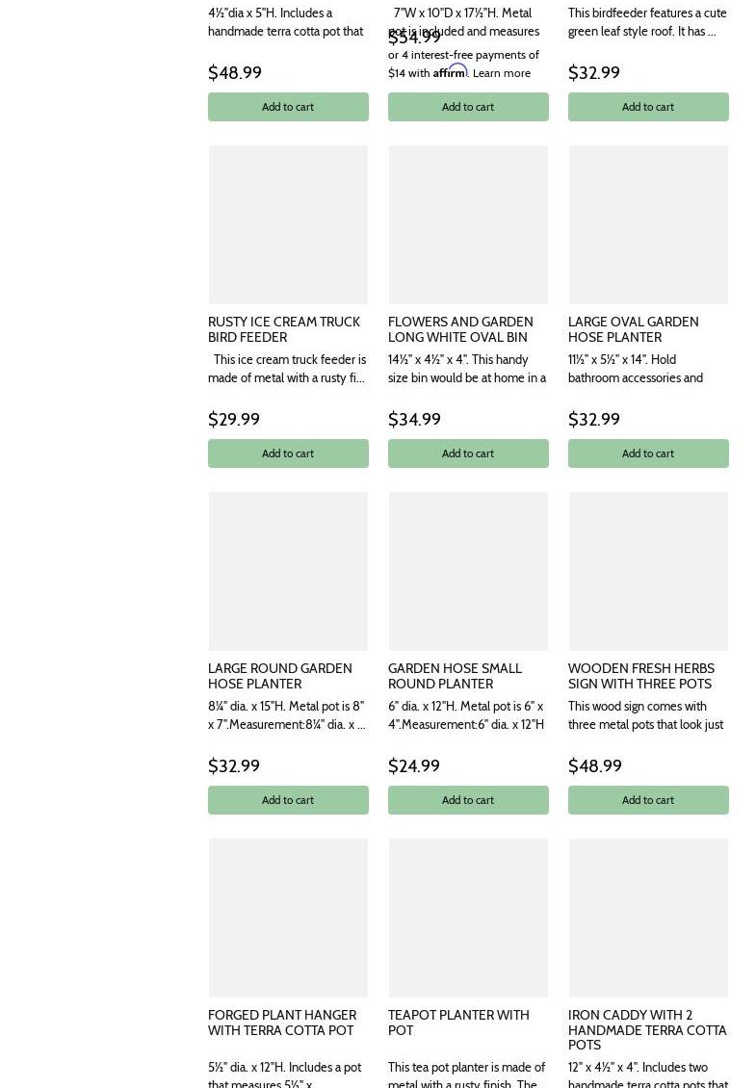Open Wooden Fresh Herbs Sign title link
Viewport: 756px width, 1088px height.
(641, 676)
